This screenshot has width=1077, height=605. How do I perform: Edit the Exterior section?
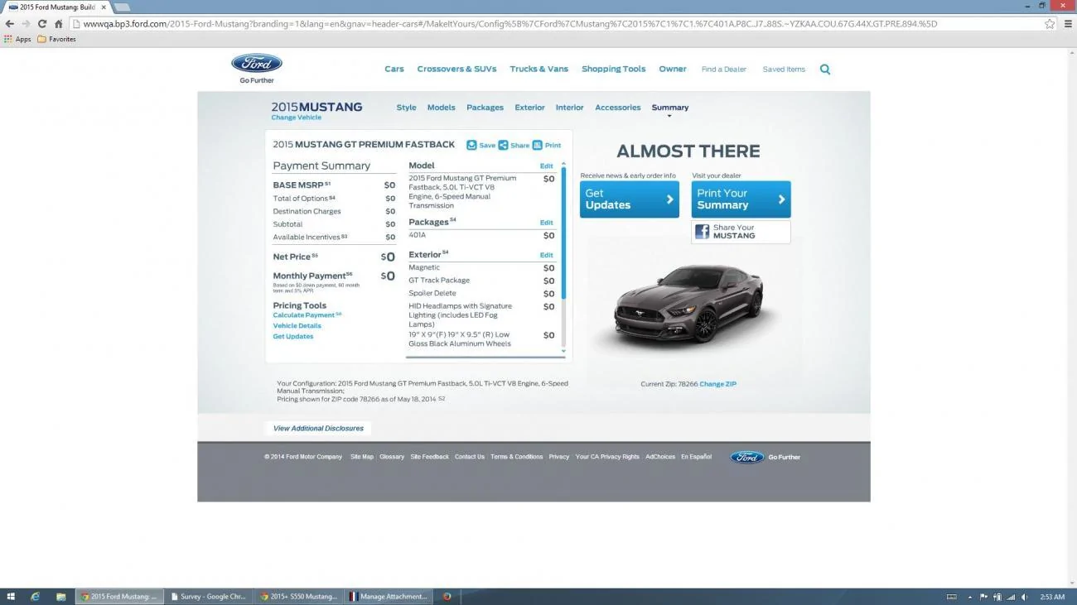[x=547, y=255]
